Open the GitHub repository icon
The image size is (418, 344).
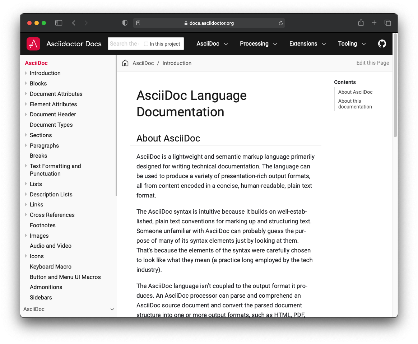coord(382,44)
